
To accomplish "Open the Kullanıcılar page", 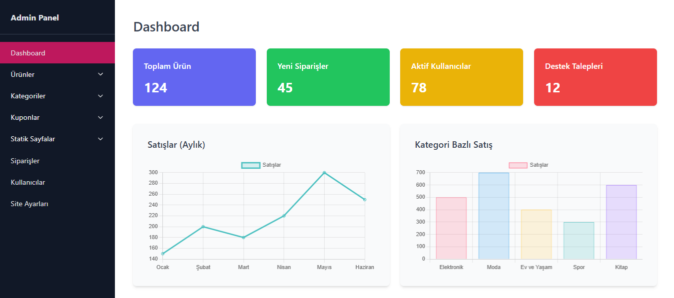I will (27, 182).
